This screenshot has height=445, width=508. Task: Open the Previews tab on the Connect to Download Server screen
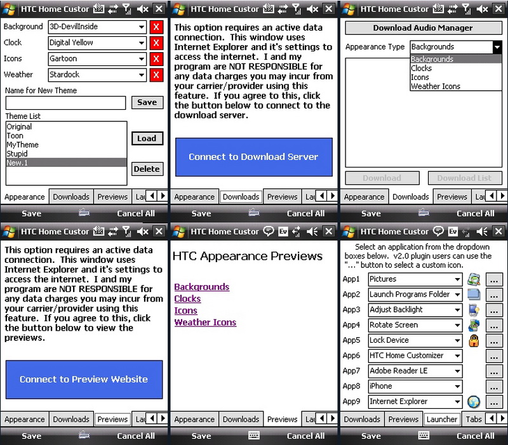pos(282,197)
